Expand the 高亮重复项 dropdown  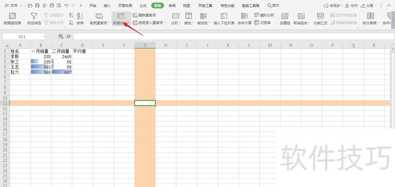click(109, 23)
